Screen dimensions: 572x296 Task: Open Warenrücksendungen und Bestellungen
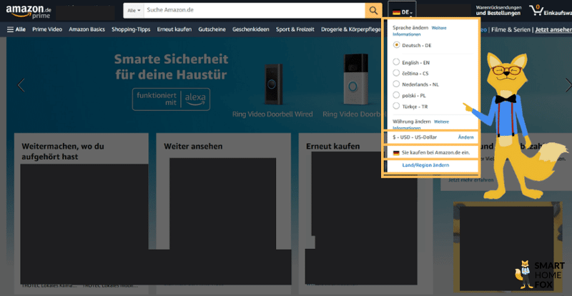(498, 10)
